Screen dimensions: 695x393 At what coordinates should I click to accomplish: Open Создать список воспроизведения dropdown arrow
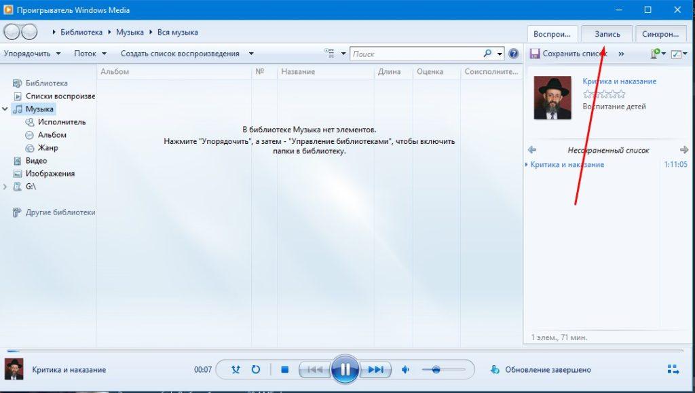(x=251, y=54)
